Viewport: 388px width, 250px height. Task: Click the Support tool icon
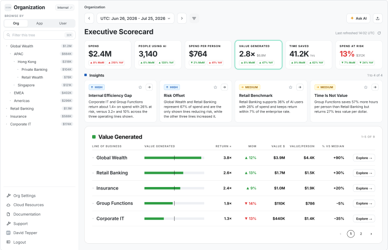click(8, 223)
